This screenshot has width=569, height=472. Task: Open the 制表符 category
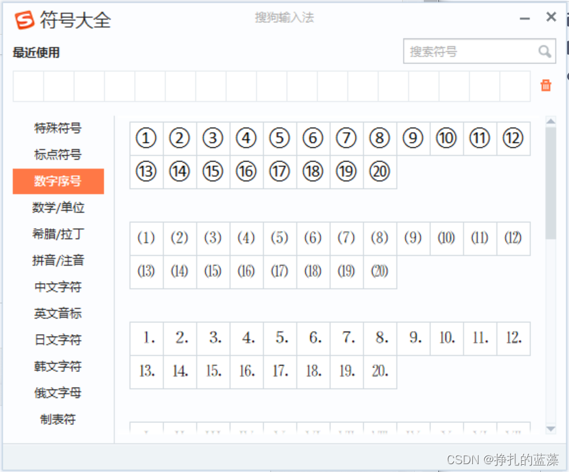(58, 420)
